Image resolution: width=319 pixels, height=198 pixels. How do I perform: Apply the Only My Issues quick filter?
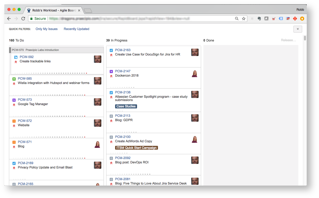click(47, 29)
